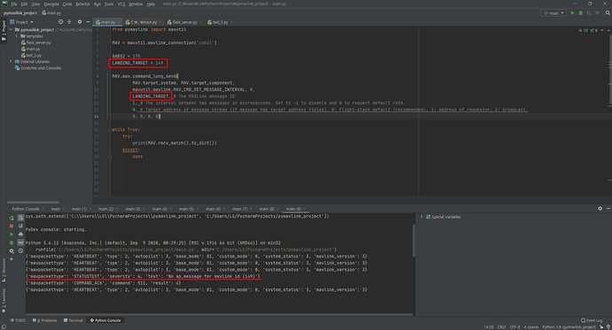Viewport: 612px width, 330px height.
Task: Open the File menu
Action: (14, 4)
